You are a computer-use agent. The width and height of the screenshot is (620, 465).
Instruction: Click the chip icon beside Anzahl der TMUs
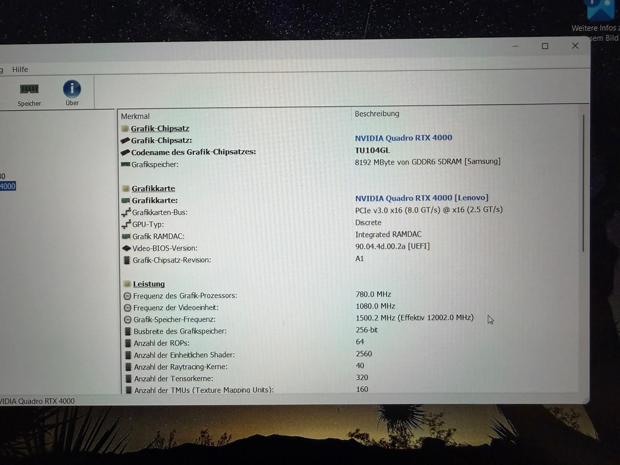[129, 390]
